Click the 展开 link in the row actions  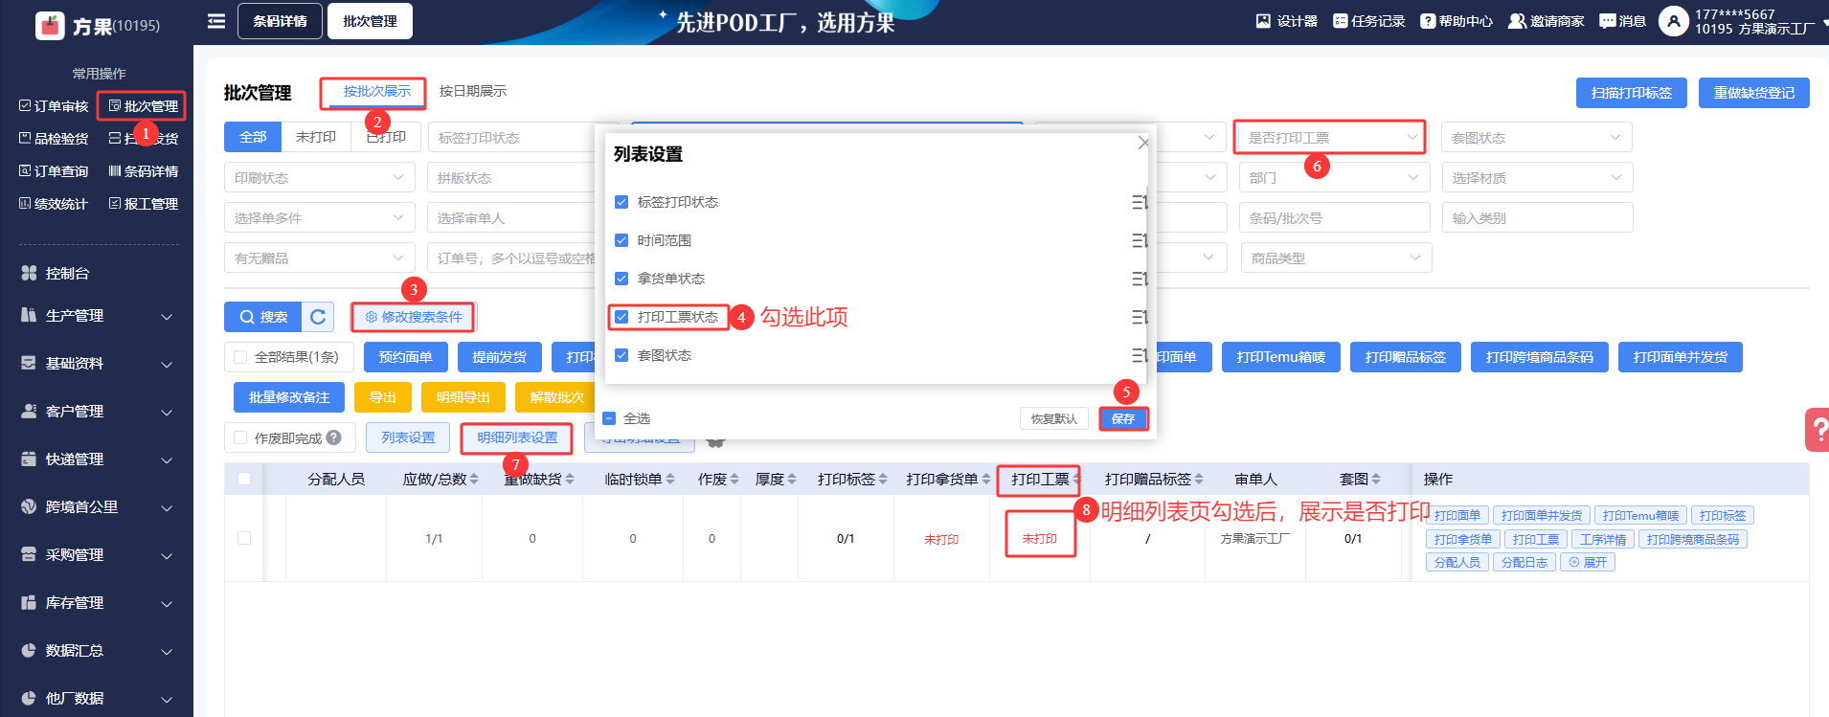1588,562
